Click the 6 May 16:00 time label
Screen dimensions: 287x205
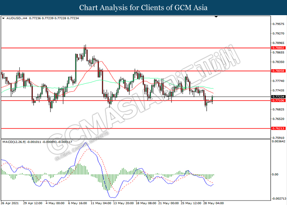coord(77,203)
